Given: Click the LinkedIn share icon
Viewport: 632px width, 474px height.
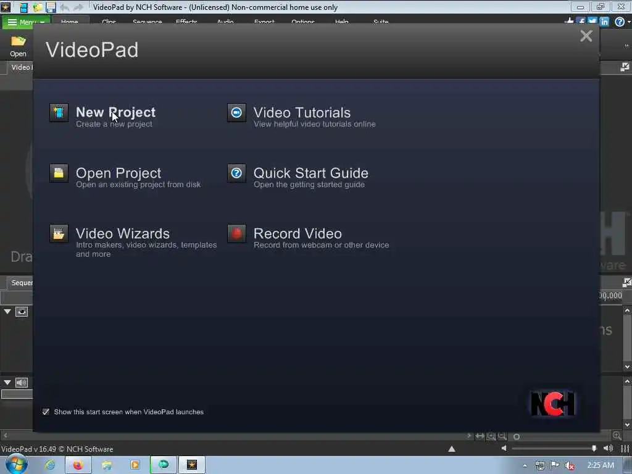Looking at the screenshot, I should coord(604,22).
